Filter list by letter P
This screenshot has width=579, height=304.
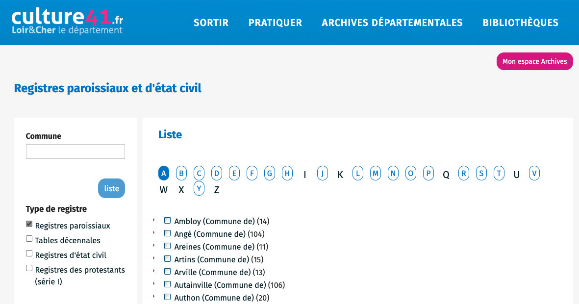tap(428, 173)
